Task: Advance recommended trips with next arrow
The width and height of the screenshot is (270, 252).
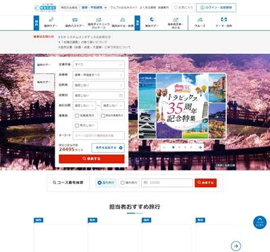Action: point(236,246)
